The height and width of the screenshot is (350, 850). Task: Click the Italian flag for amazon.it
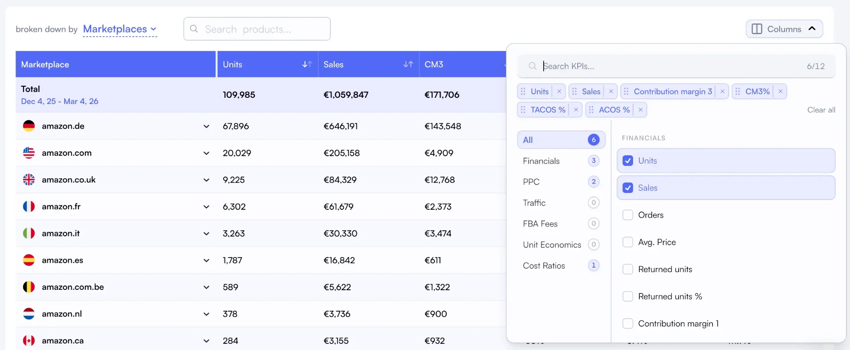(x=29, y=233)
